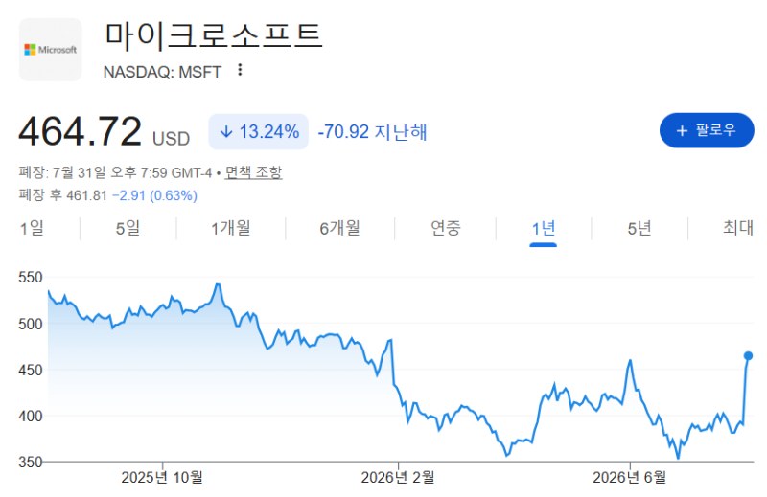
Task: Open the three-dot menu beside NASDAQ: MSFT
Action: (240, 70)
